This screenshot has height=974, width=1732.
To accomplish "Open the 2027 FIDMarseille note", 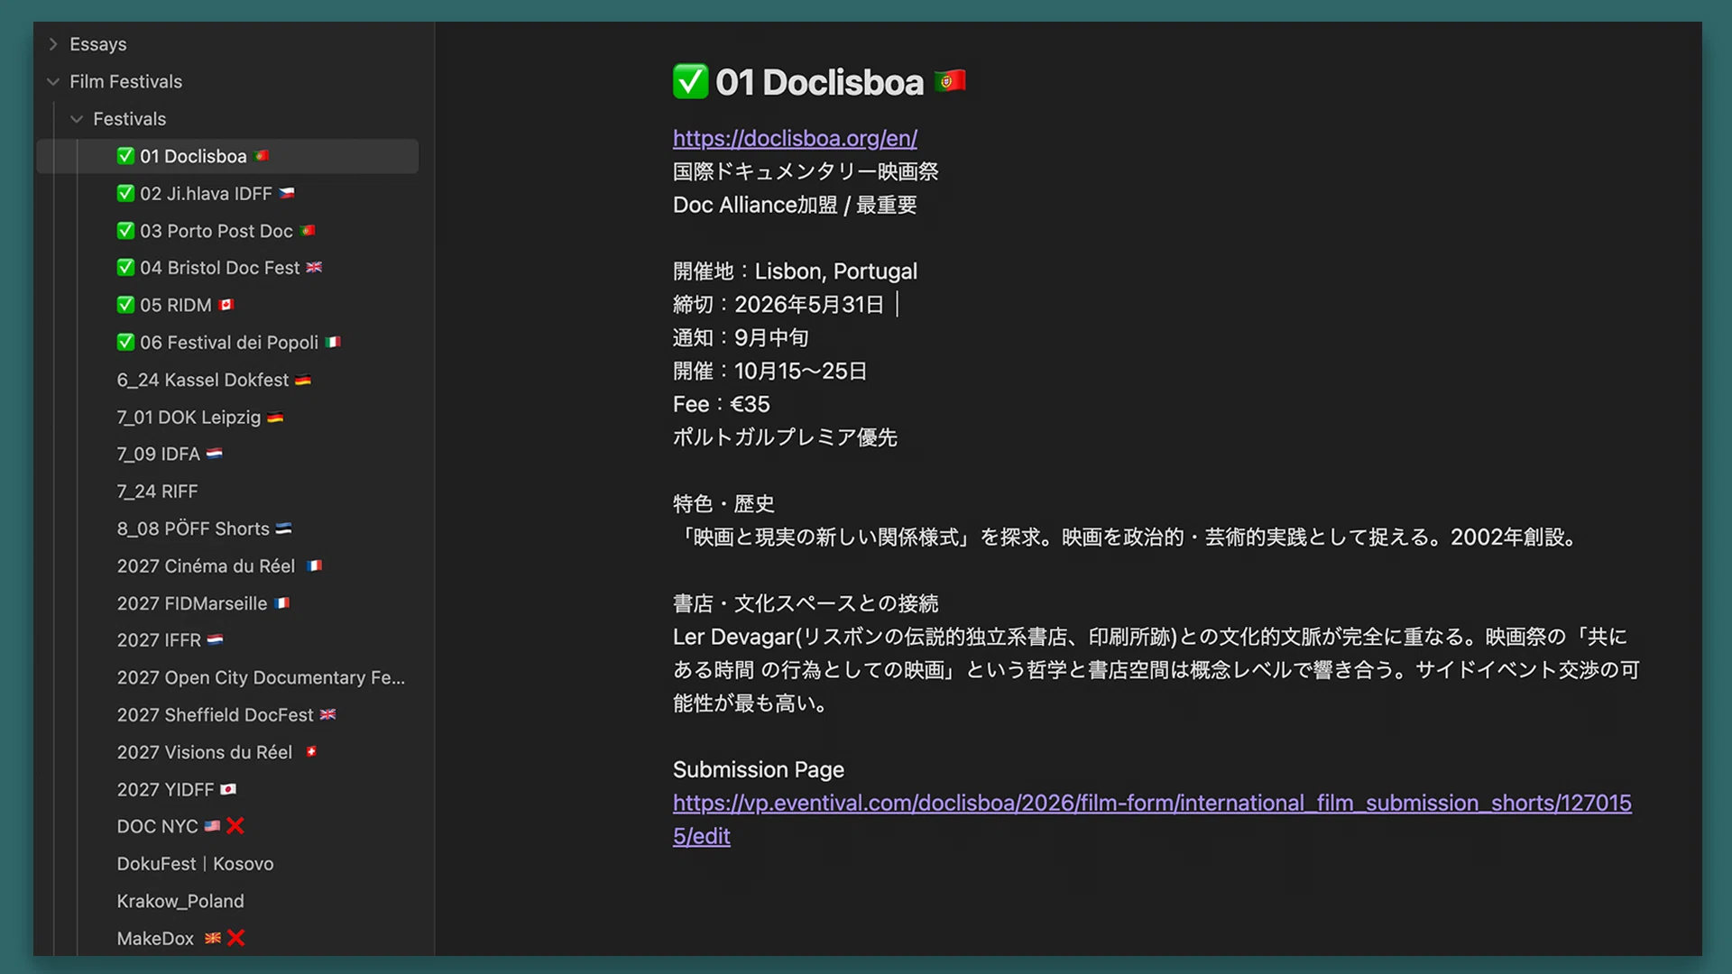I will [x=203, y=603].
